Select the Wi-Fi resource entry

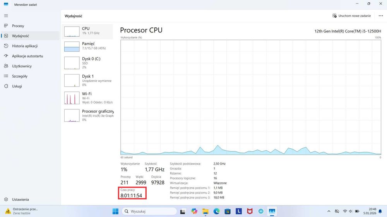(87, 98)
